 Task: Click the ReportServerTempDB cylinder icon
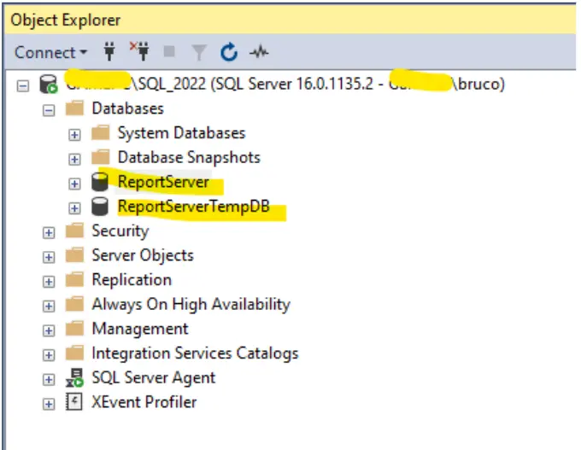click(x=100, y=207)
